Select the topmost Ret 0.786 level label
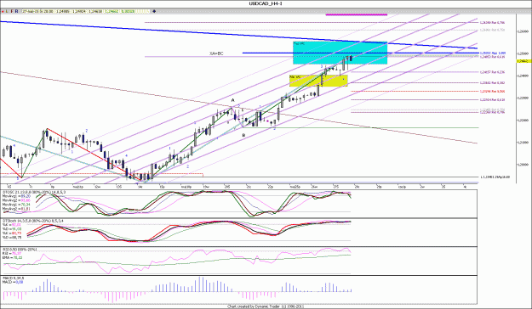 point(492,23)
